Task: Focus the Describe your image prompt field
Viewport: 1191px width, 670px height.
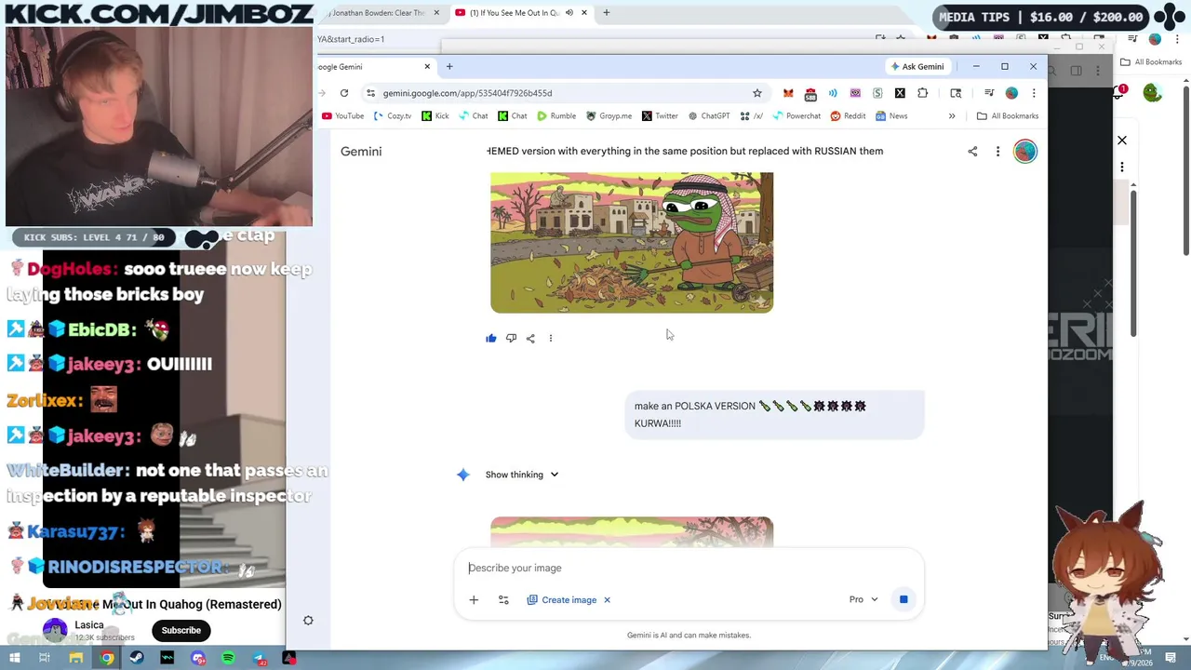Action: tap(689, 568)
